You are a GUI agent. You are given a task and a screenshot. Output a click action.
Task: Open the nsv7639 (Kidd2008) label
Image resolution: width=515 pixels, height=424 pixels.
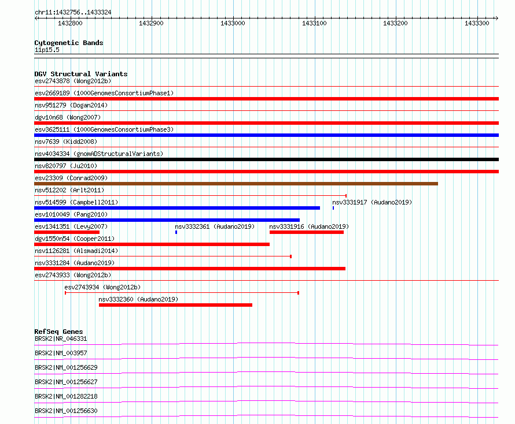point(66,142)
